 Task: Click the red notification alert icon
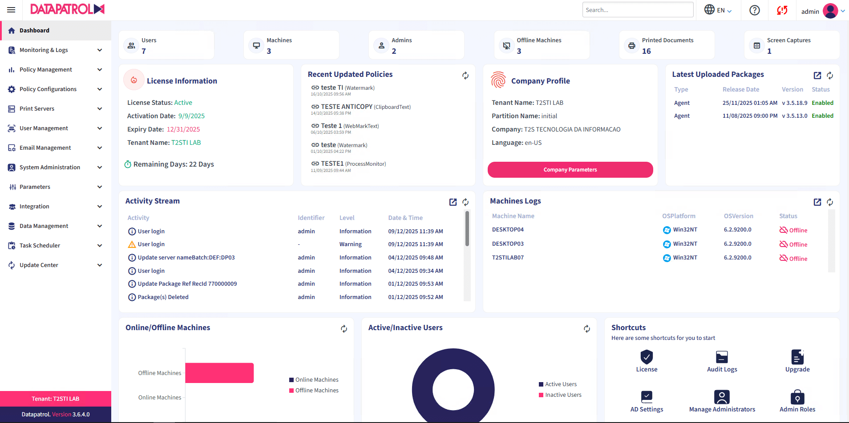point(782,10)
